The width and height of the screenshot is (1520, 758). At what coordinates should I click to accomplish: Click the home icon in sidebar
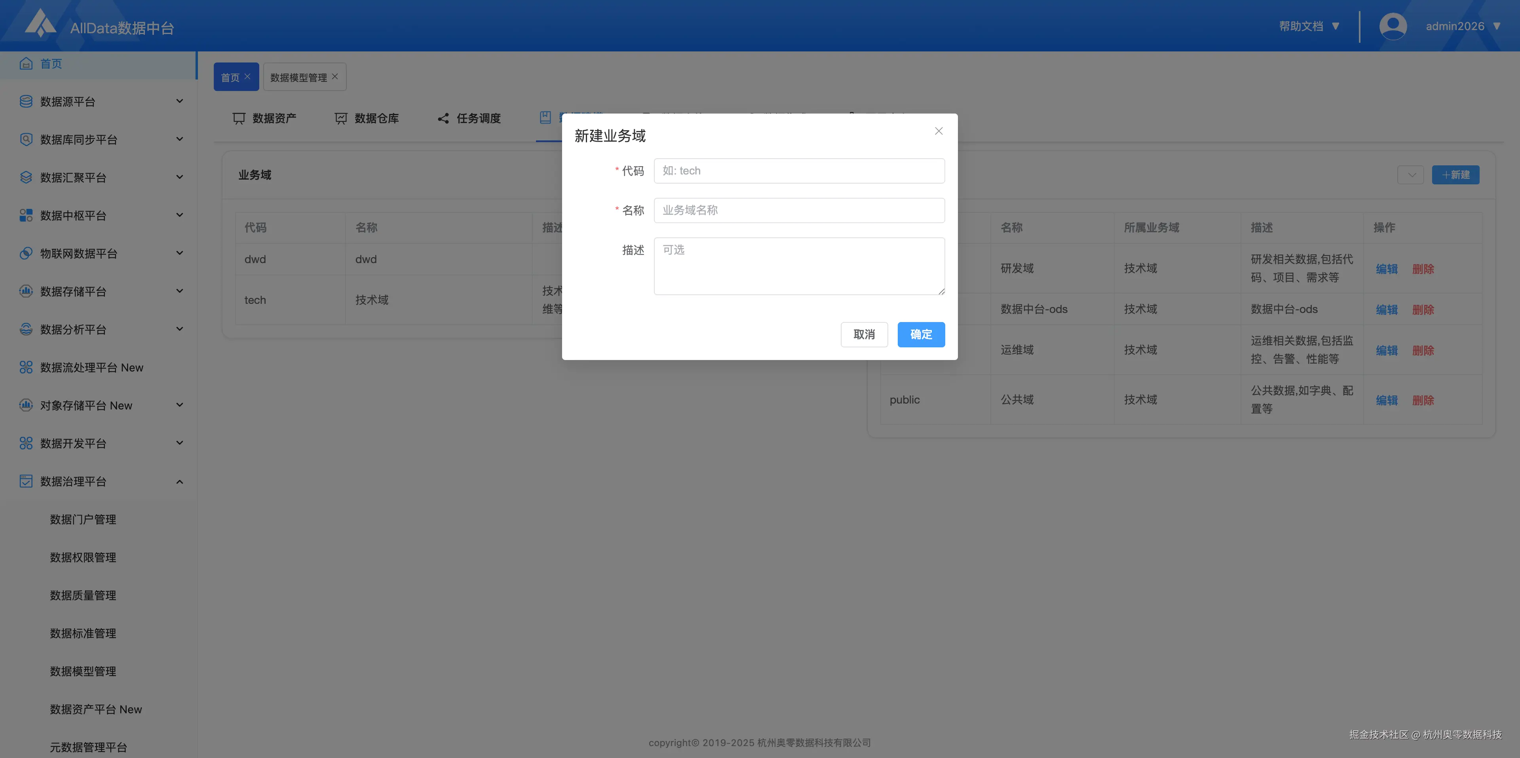(26, 64)
